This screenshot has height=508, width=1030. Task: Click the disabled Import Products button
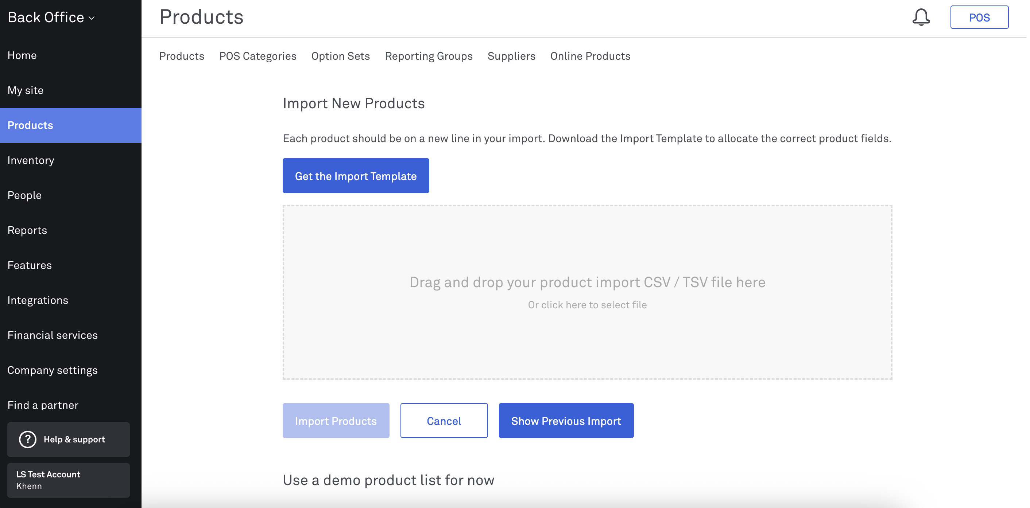pyautogui.click(x=336, y=421)
